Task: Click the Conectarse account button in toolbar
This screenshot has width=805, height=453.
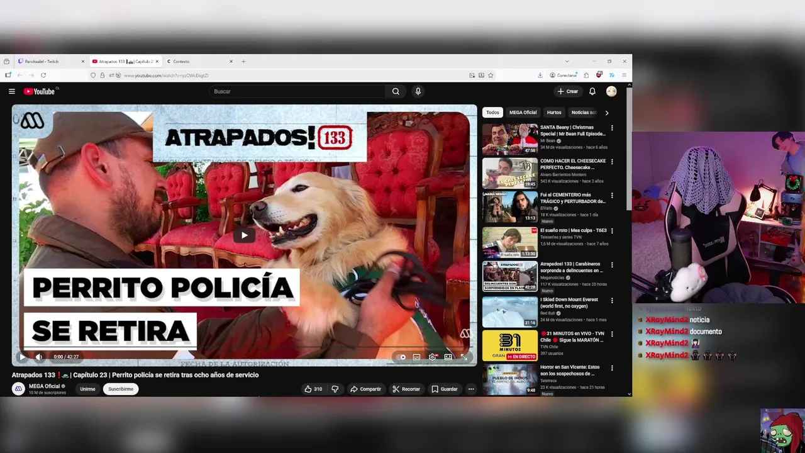Action: click(563, 75)
